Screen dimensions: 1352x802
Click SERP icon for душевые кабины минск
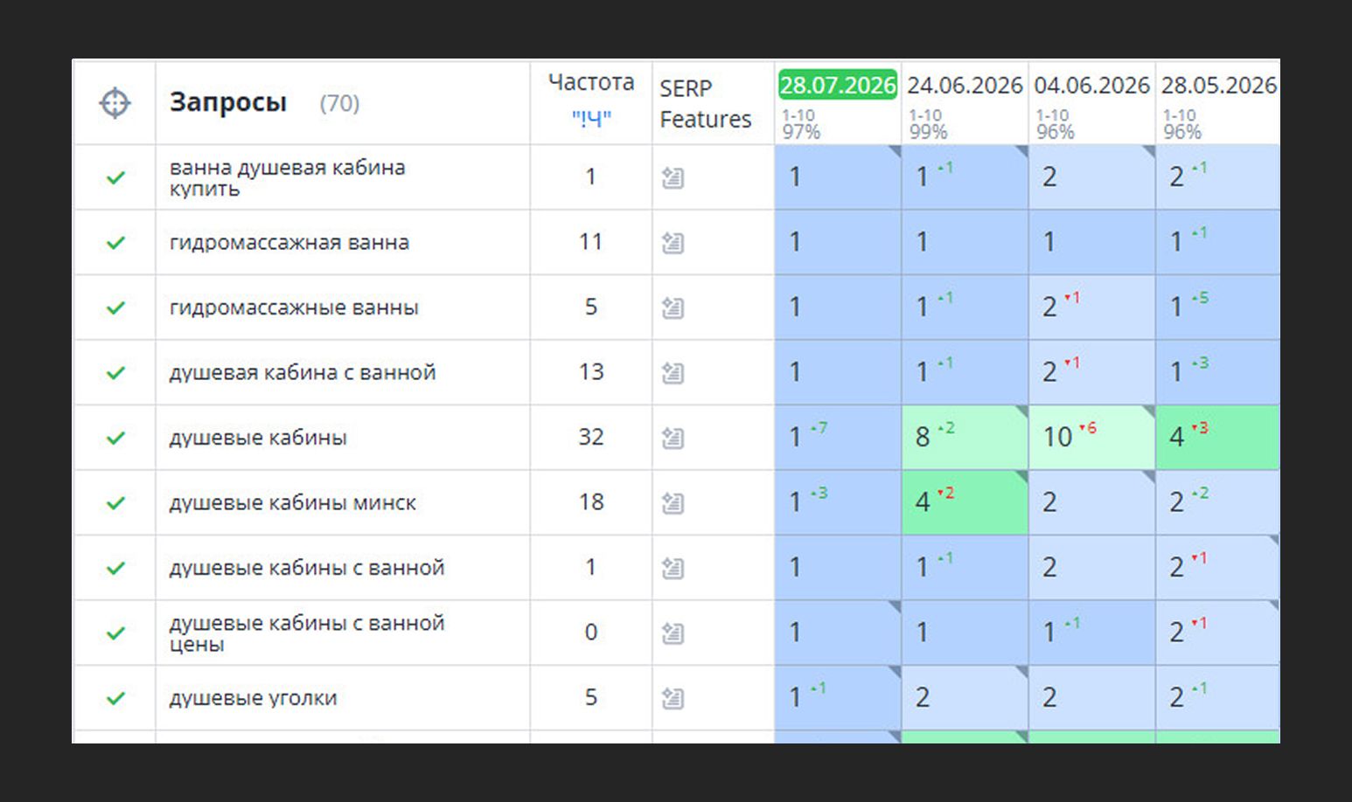coord(673,503)
